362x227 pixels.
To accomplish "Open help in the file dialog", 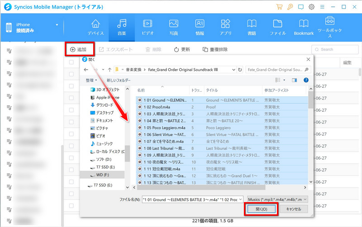I will coord(306,80).
